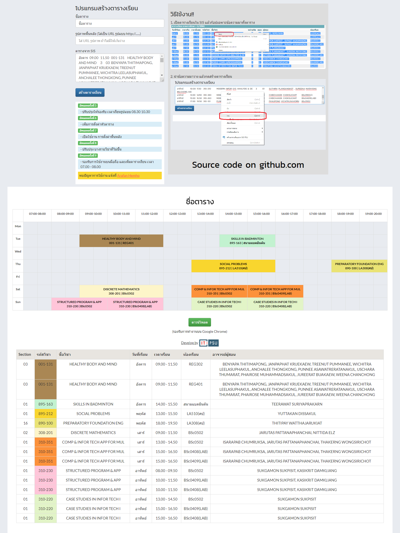This screenshot has width=400, height=533.
Task: Select SKILLS IN BADMINTON timetable block
Action: click(247, 241)
